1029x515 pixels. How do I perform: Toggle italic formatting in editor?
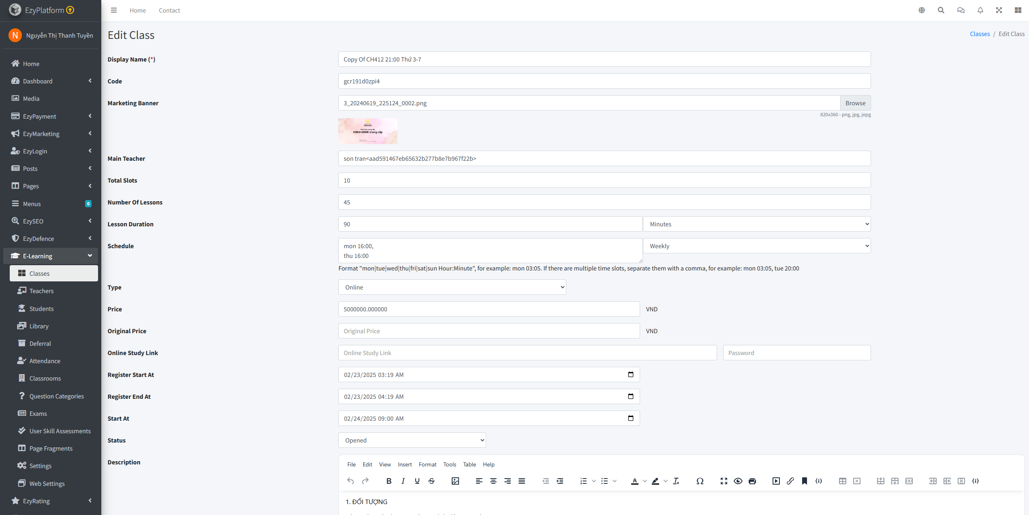tap(403, 481)
